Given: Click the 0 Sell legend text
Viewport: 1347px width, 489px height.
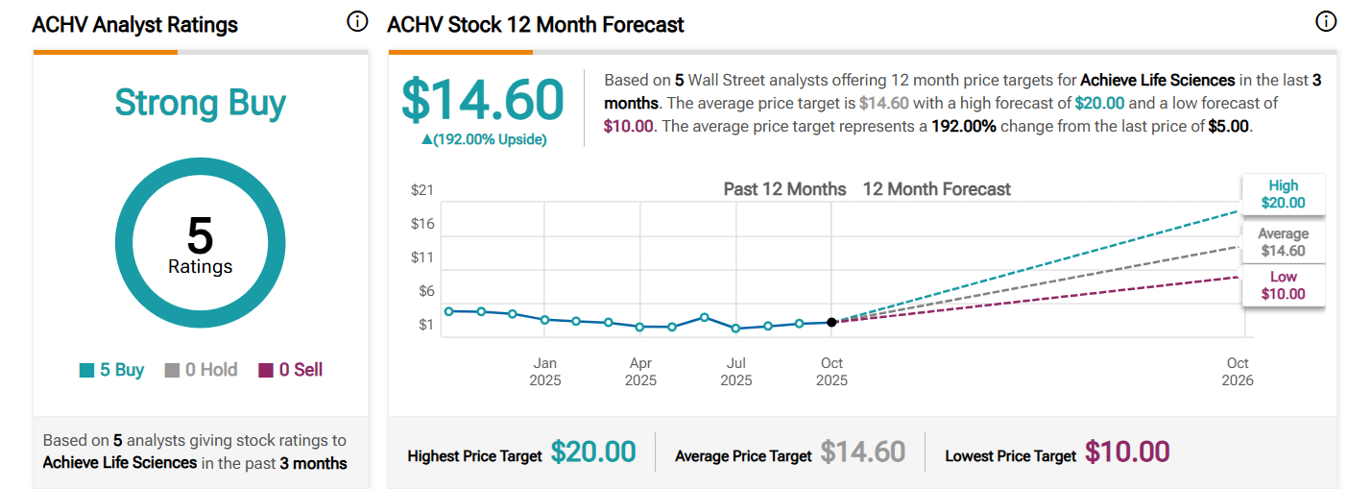Looking at the screenshot, I should (x=301, y=370).
